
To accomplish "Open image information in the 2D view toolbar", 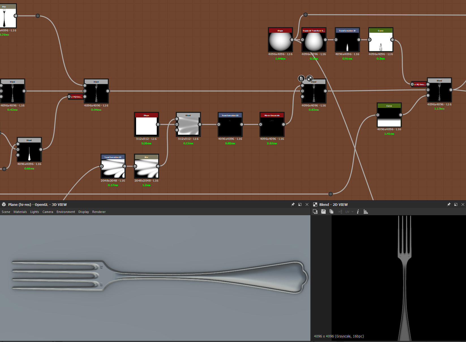I will tap(358, 211).
